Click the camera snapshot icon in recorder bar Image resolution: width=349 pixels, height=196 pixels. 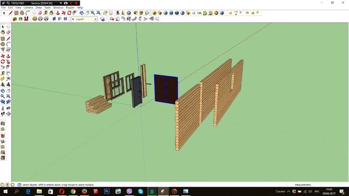[x=65, y=3]
